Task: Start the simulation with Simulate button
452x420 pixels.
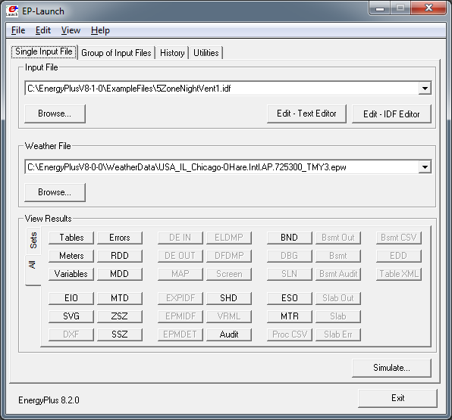Action: (391, 368)
